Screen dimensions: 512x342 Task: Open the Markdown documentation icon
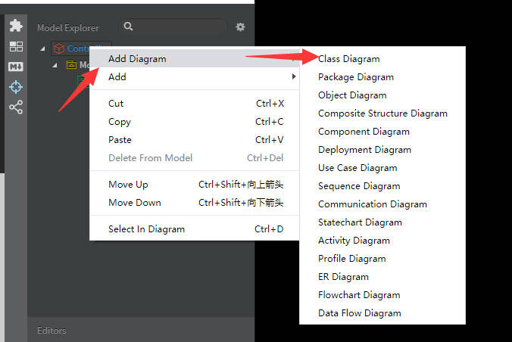(15, 67)
